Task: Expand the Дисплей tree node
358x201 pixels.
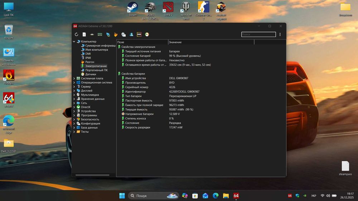Action: pyautogui.click(x=74, y=91)
